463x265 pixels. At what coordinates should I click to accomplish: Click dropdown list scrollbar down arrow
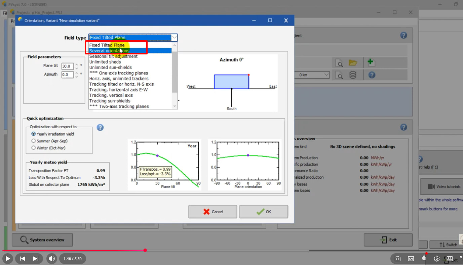coord(175,106)
